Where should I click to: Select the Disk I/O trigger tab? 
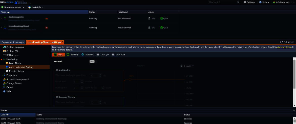click(x=102, y=55)
